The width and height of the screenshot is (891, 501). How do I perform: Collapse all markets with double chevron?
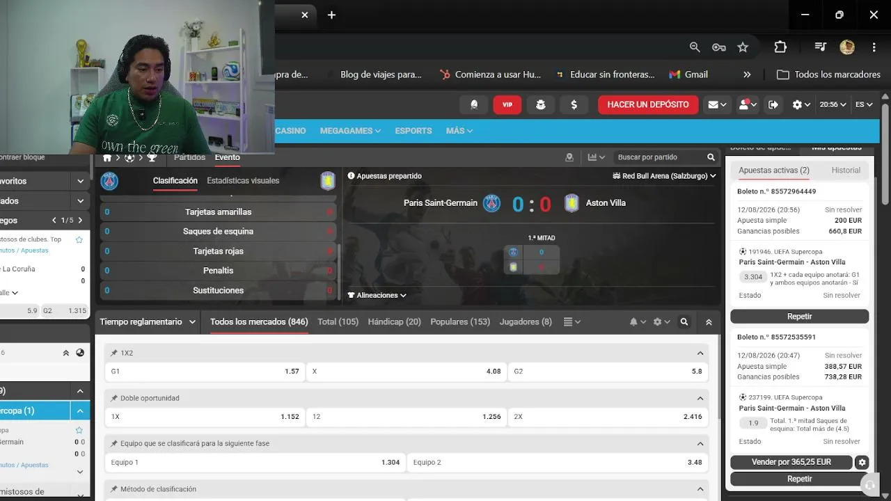pos(709,322)
